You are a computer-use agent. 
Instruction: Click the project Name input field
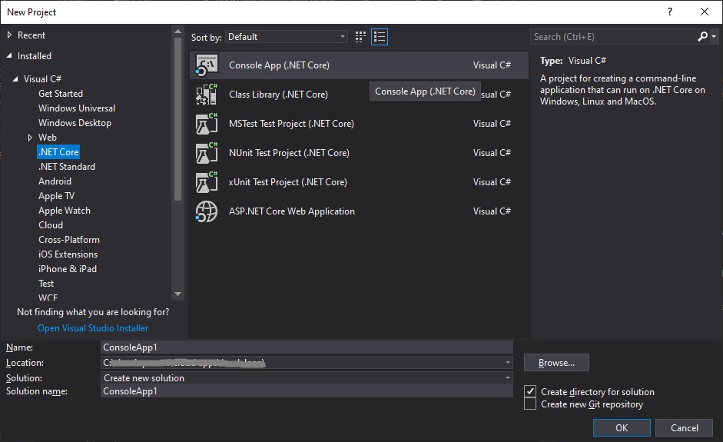pyautogui.click(x=307, y=347)
